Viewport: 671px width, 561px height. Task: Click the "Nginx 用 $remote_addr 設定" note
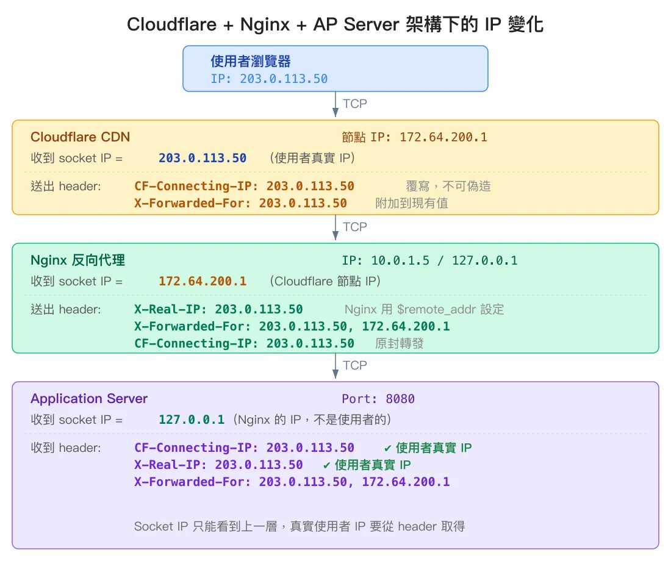424,309
